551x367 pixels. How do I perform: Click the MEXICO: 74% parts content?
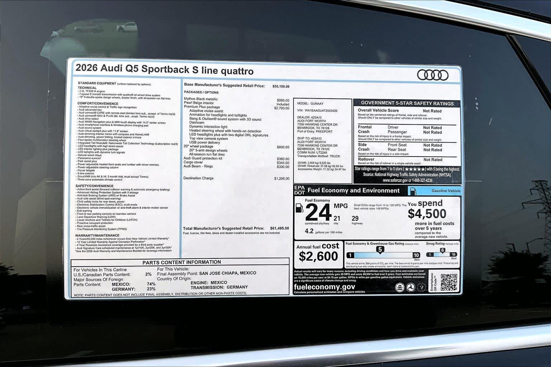(133, 284)
